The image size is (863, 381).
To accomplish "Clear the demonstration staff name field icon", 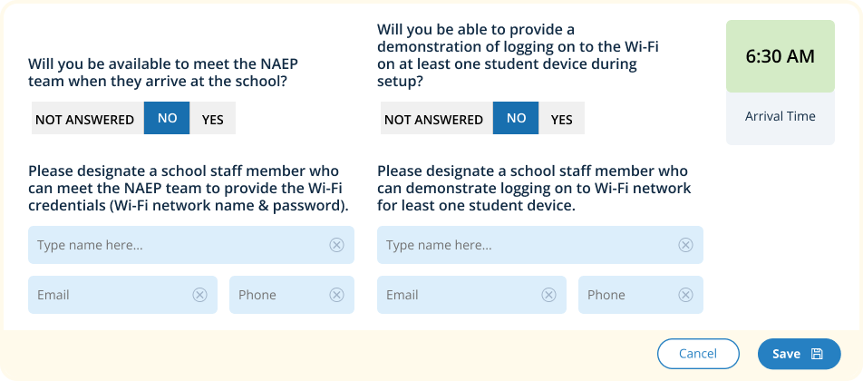I will pyautogui.click(x=685, y=245).
